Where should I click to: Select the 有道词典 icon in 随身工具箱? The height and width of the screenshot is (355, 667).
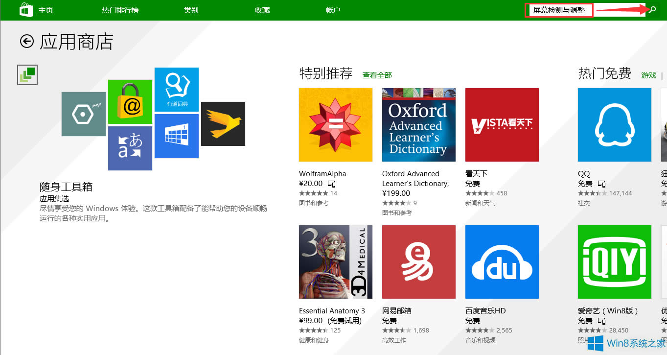click(x=176, y=89)
